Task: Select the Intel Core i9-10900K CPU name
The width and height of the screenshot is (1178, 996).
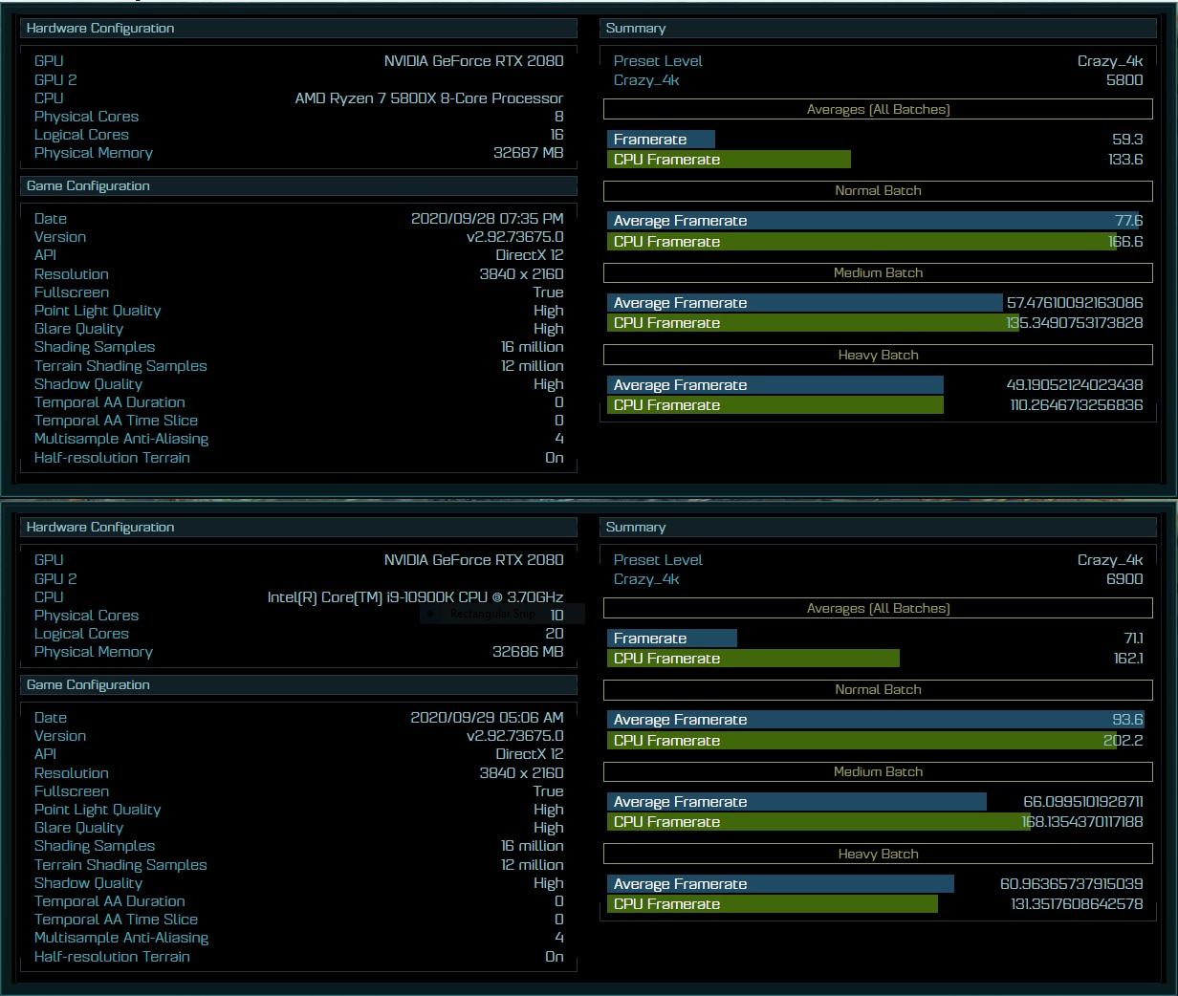Action: click(415, 597)
